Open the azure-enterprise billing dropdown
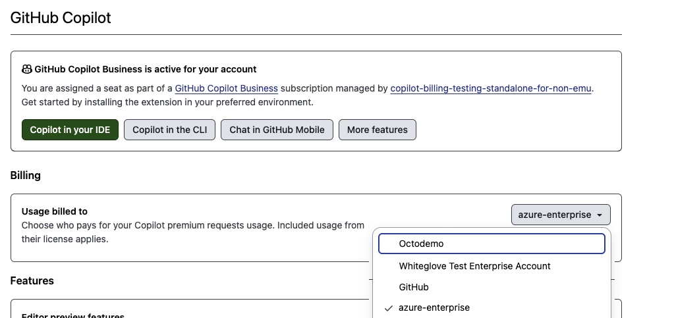This screenshot has width=674, height=318. coord(560,215)
